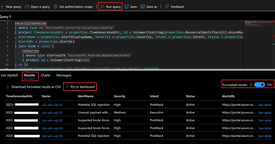275x144 pixels.
Task: Click the Name column header
Action: click(46, 96)
